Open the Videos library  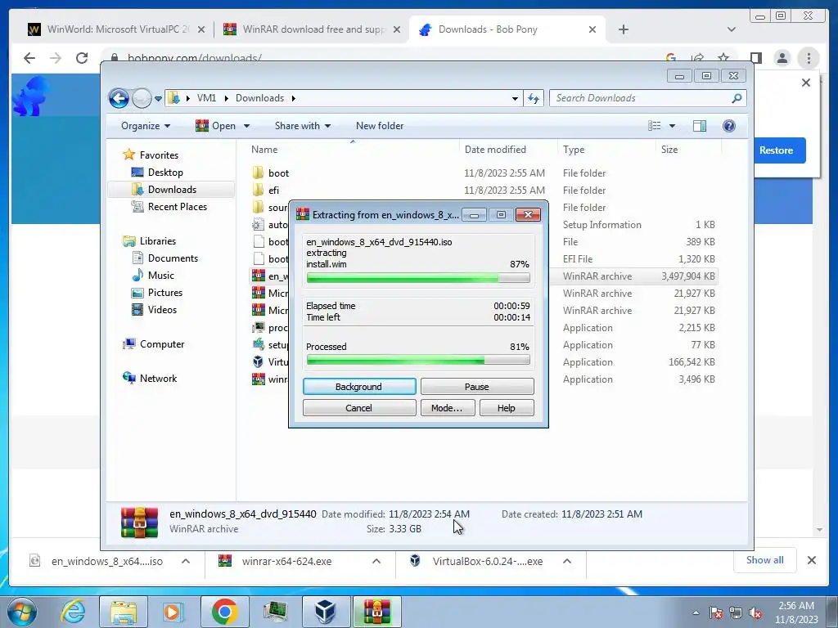162,310
